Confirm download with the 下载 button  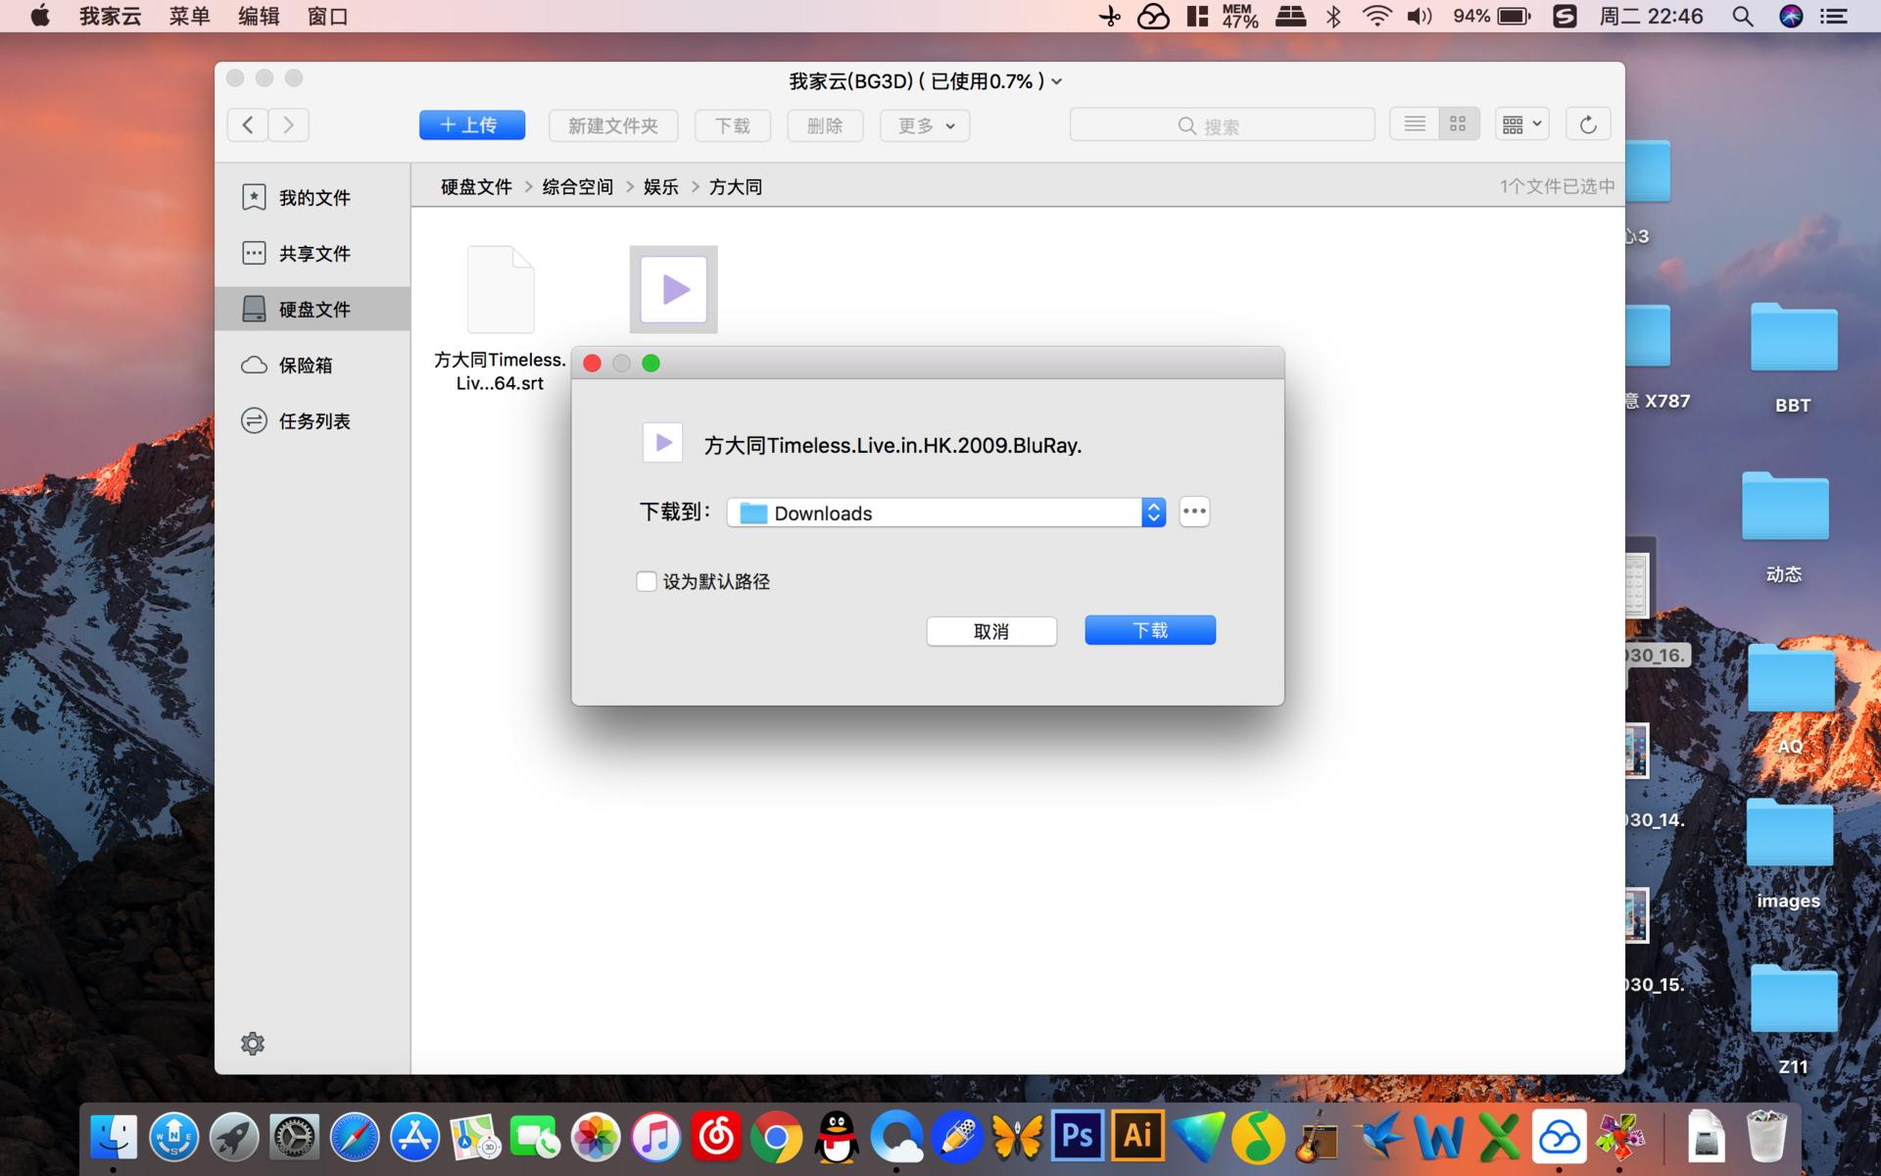(1149, 629)
